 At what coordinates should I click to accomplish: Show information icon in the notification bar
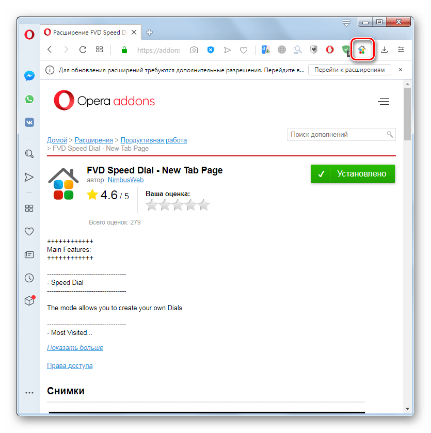50,70
